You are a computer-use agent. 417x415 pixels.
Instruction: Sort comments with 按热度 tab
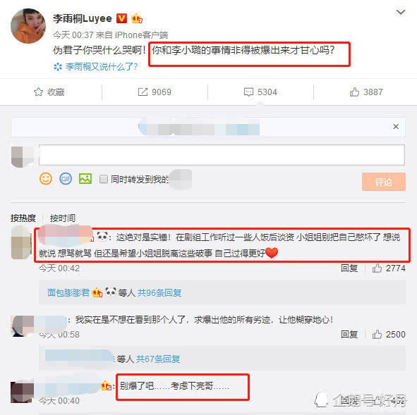(23, 218)
